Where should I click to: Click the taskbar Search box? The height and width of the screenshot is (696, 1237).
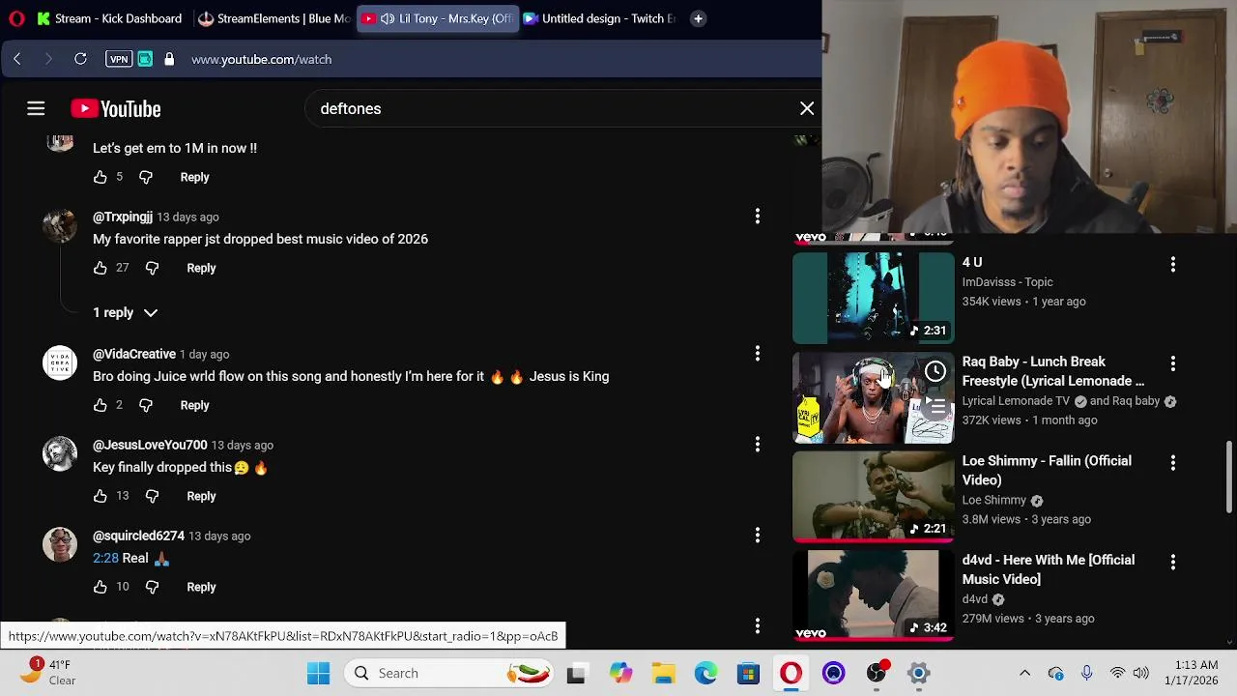pyautogui.click(x=449, y=673)
